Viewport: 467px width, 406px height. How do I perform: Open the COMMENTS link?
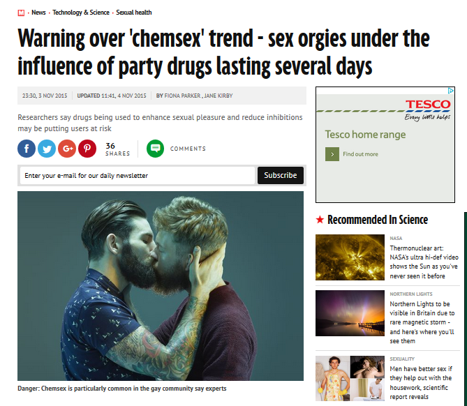pos(188,149)
